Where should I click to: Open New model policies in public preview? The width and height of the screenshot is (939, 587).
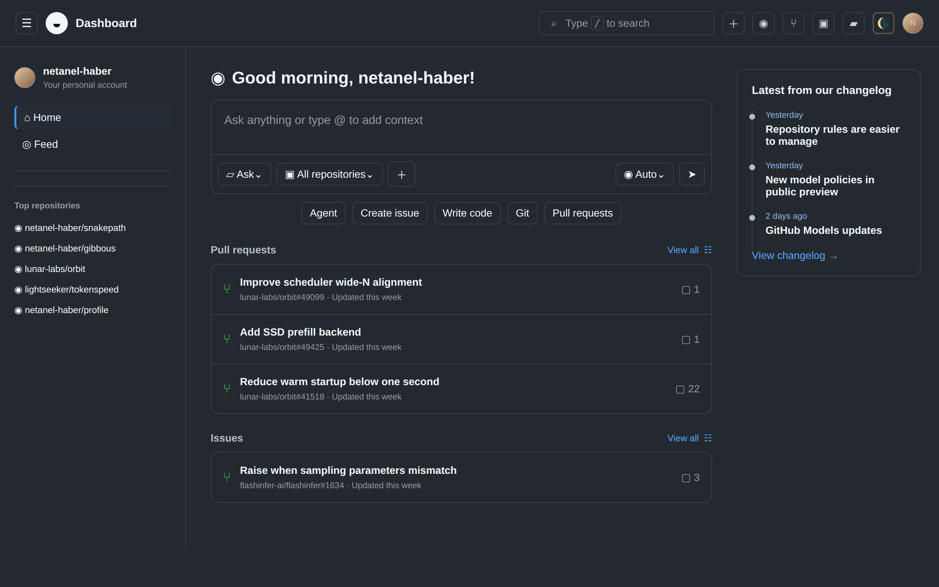tap(819, 186)
